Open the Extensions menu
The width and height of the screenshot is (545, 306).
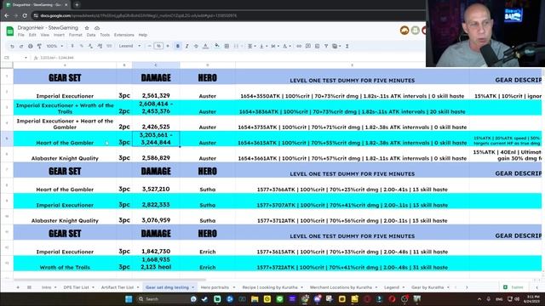[124, 35]
